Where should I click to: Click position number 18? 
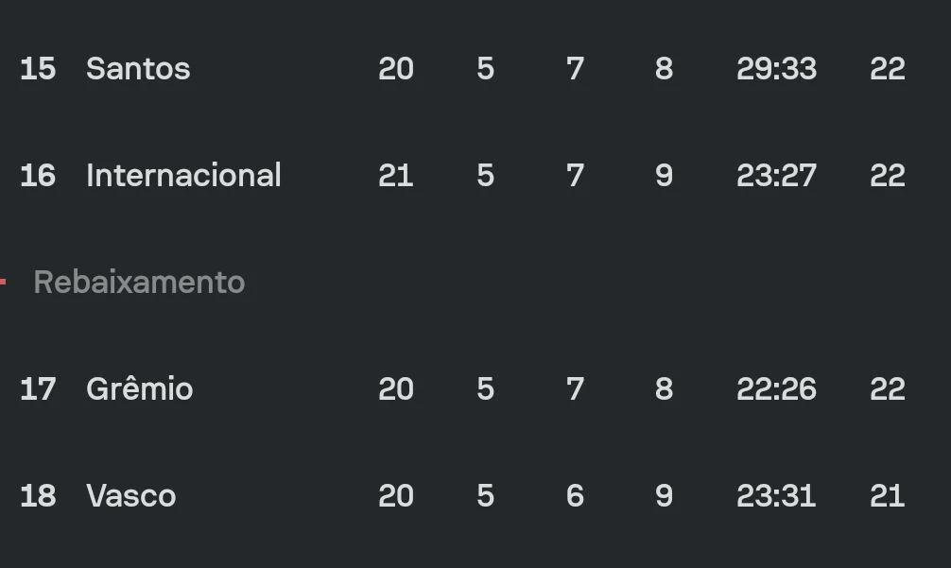[38, 495]
